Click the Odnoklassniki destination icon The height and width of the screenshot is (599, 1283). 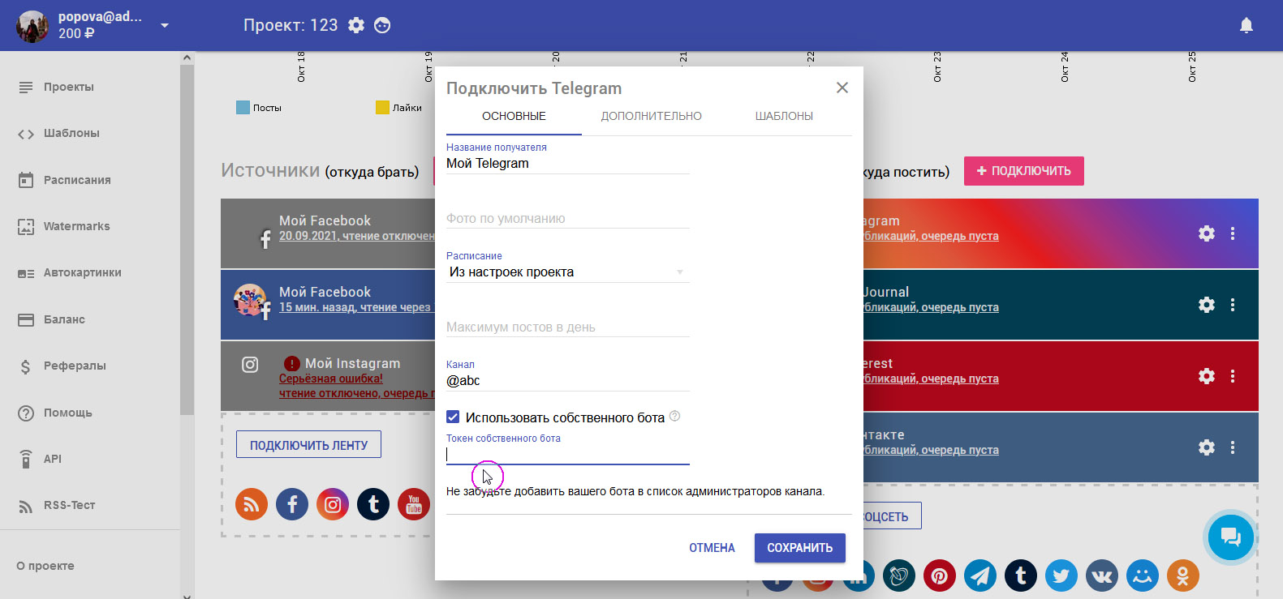[1182, 576]
